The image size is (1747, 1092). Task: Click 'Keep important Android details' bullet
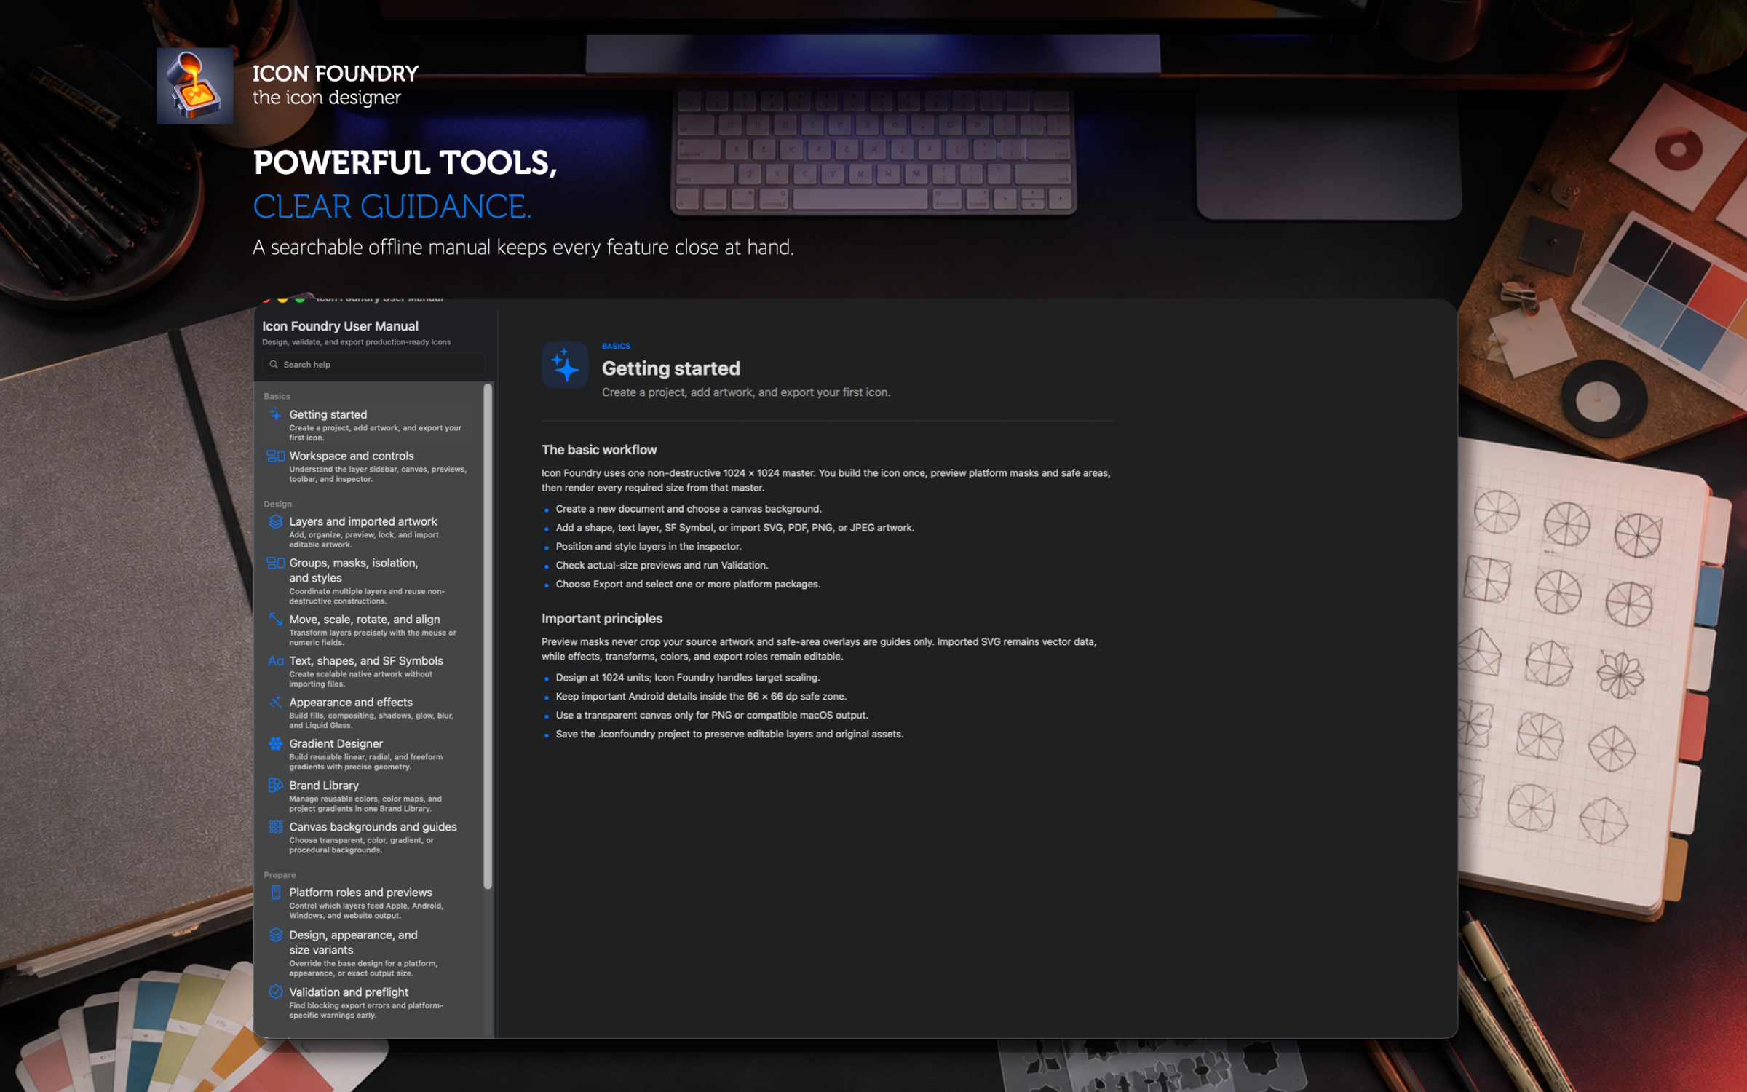tap(701, 696)
